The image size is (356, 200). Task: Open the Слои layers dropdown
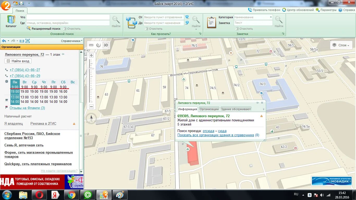[341, 45]
